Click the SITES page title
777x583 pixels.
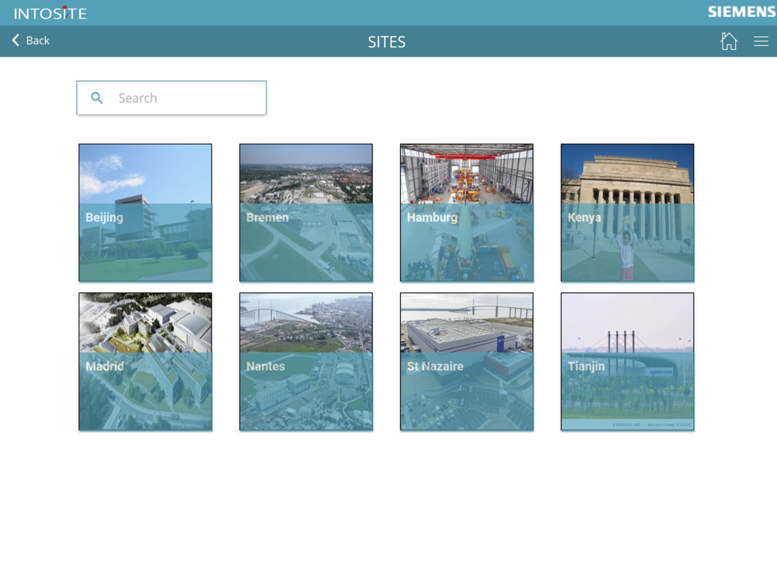pyautogui.click(x=387, y=42)
